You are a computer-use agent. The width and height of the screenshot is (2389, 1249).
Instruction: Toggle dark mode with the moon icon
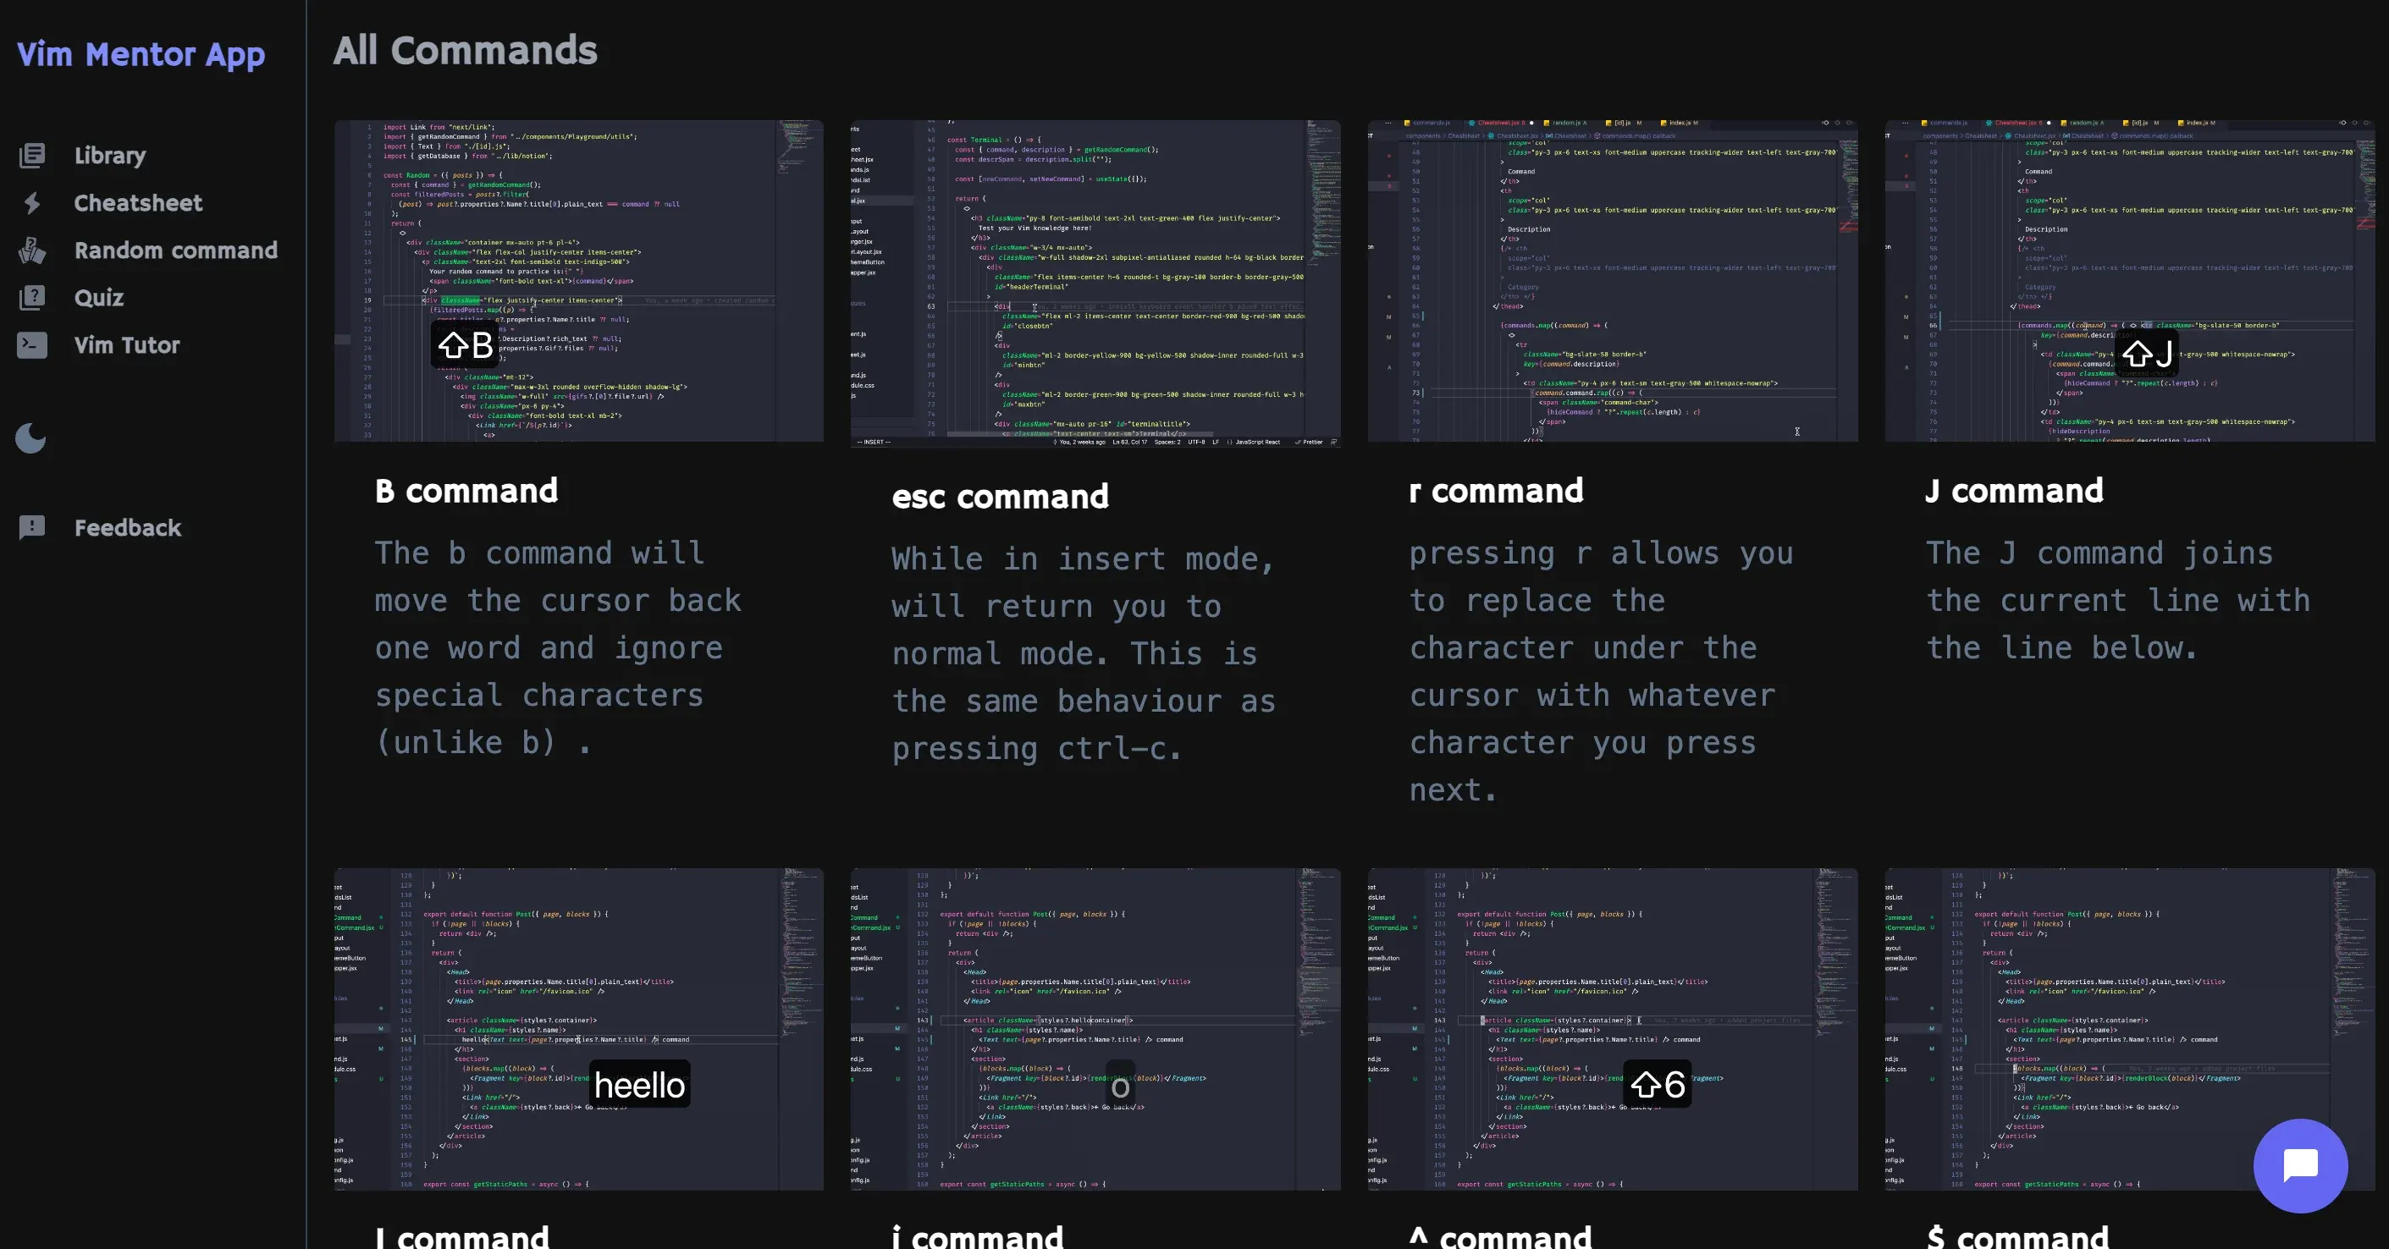(30, 437)
